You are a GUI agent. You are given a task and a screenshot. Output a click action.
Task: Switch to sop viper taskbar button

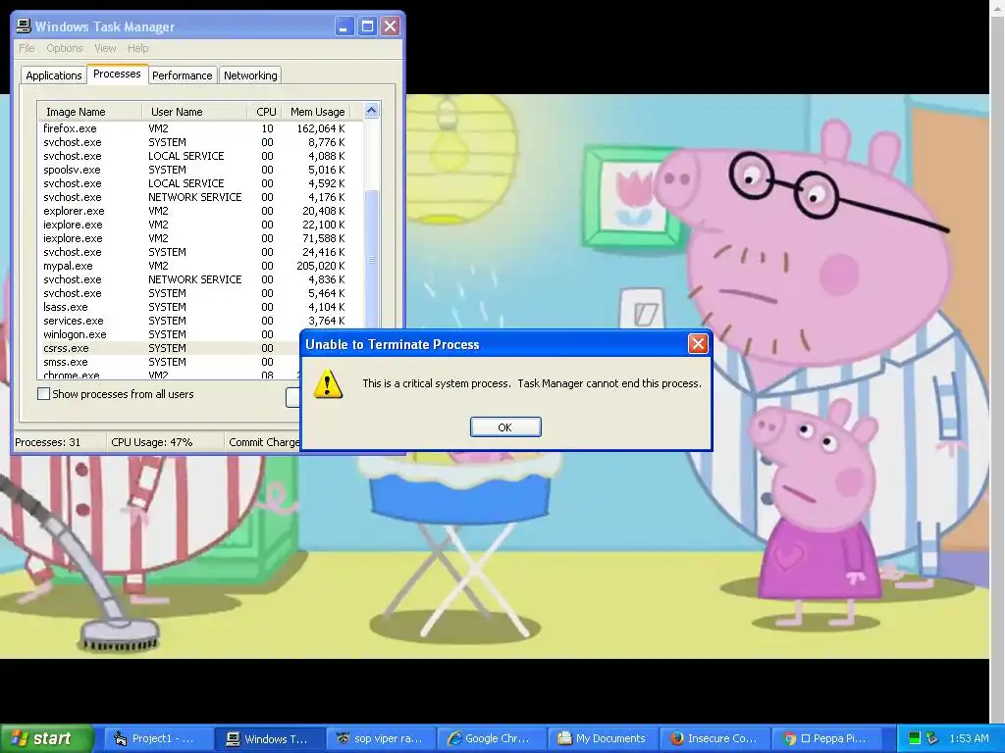381,738
